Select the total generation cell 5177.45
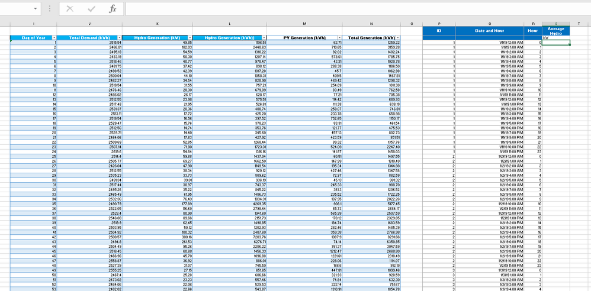 point(371,203)
